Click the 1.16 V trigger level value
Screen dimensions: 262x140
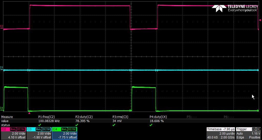[x=256, y=134]
